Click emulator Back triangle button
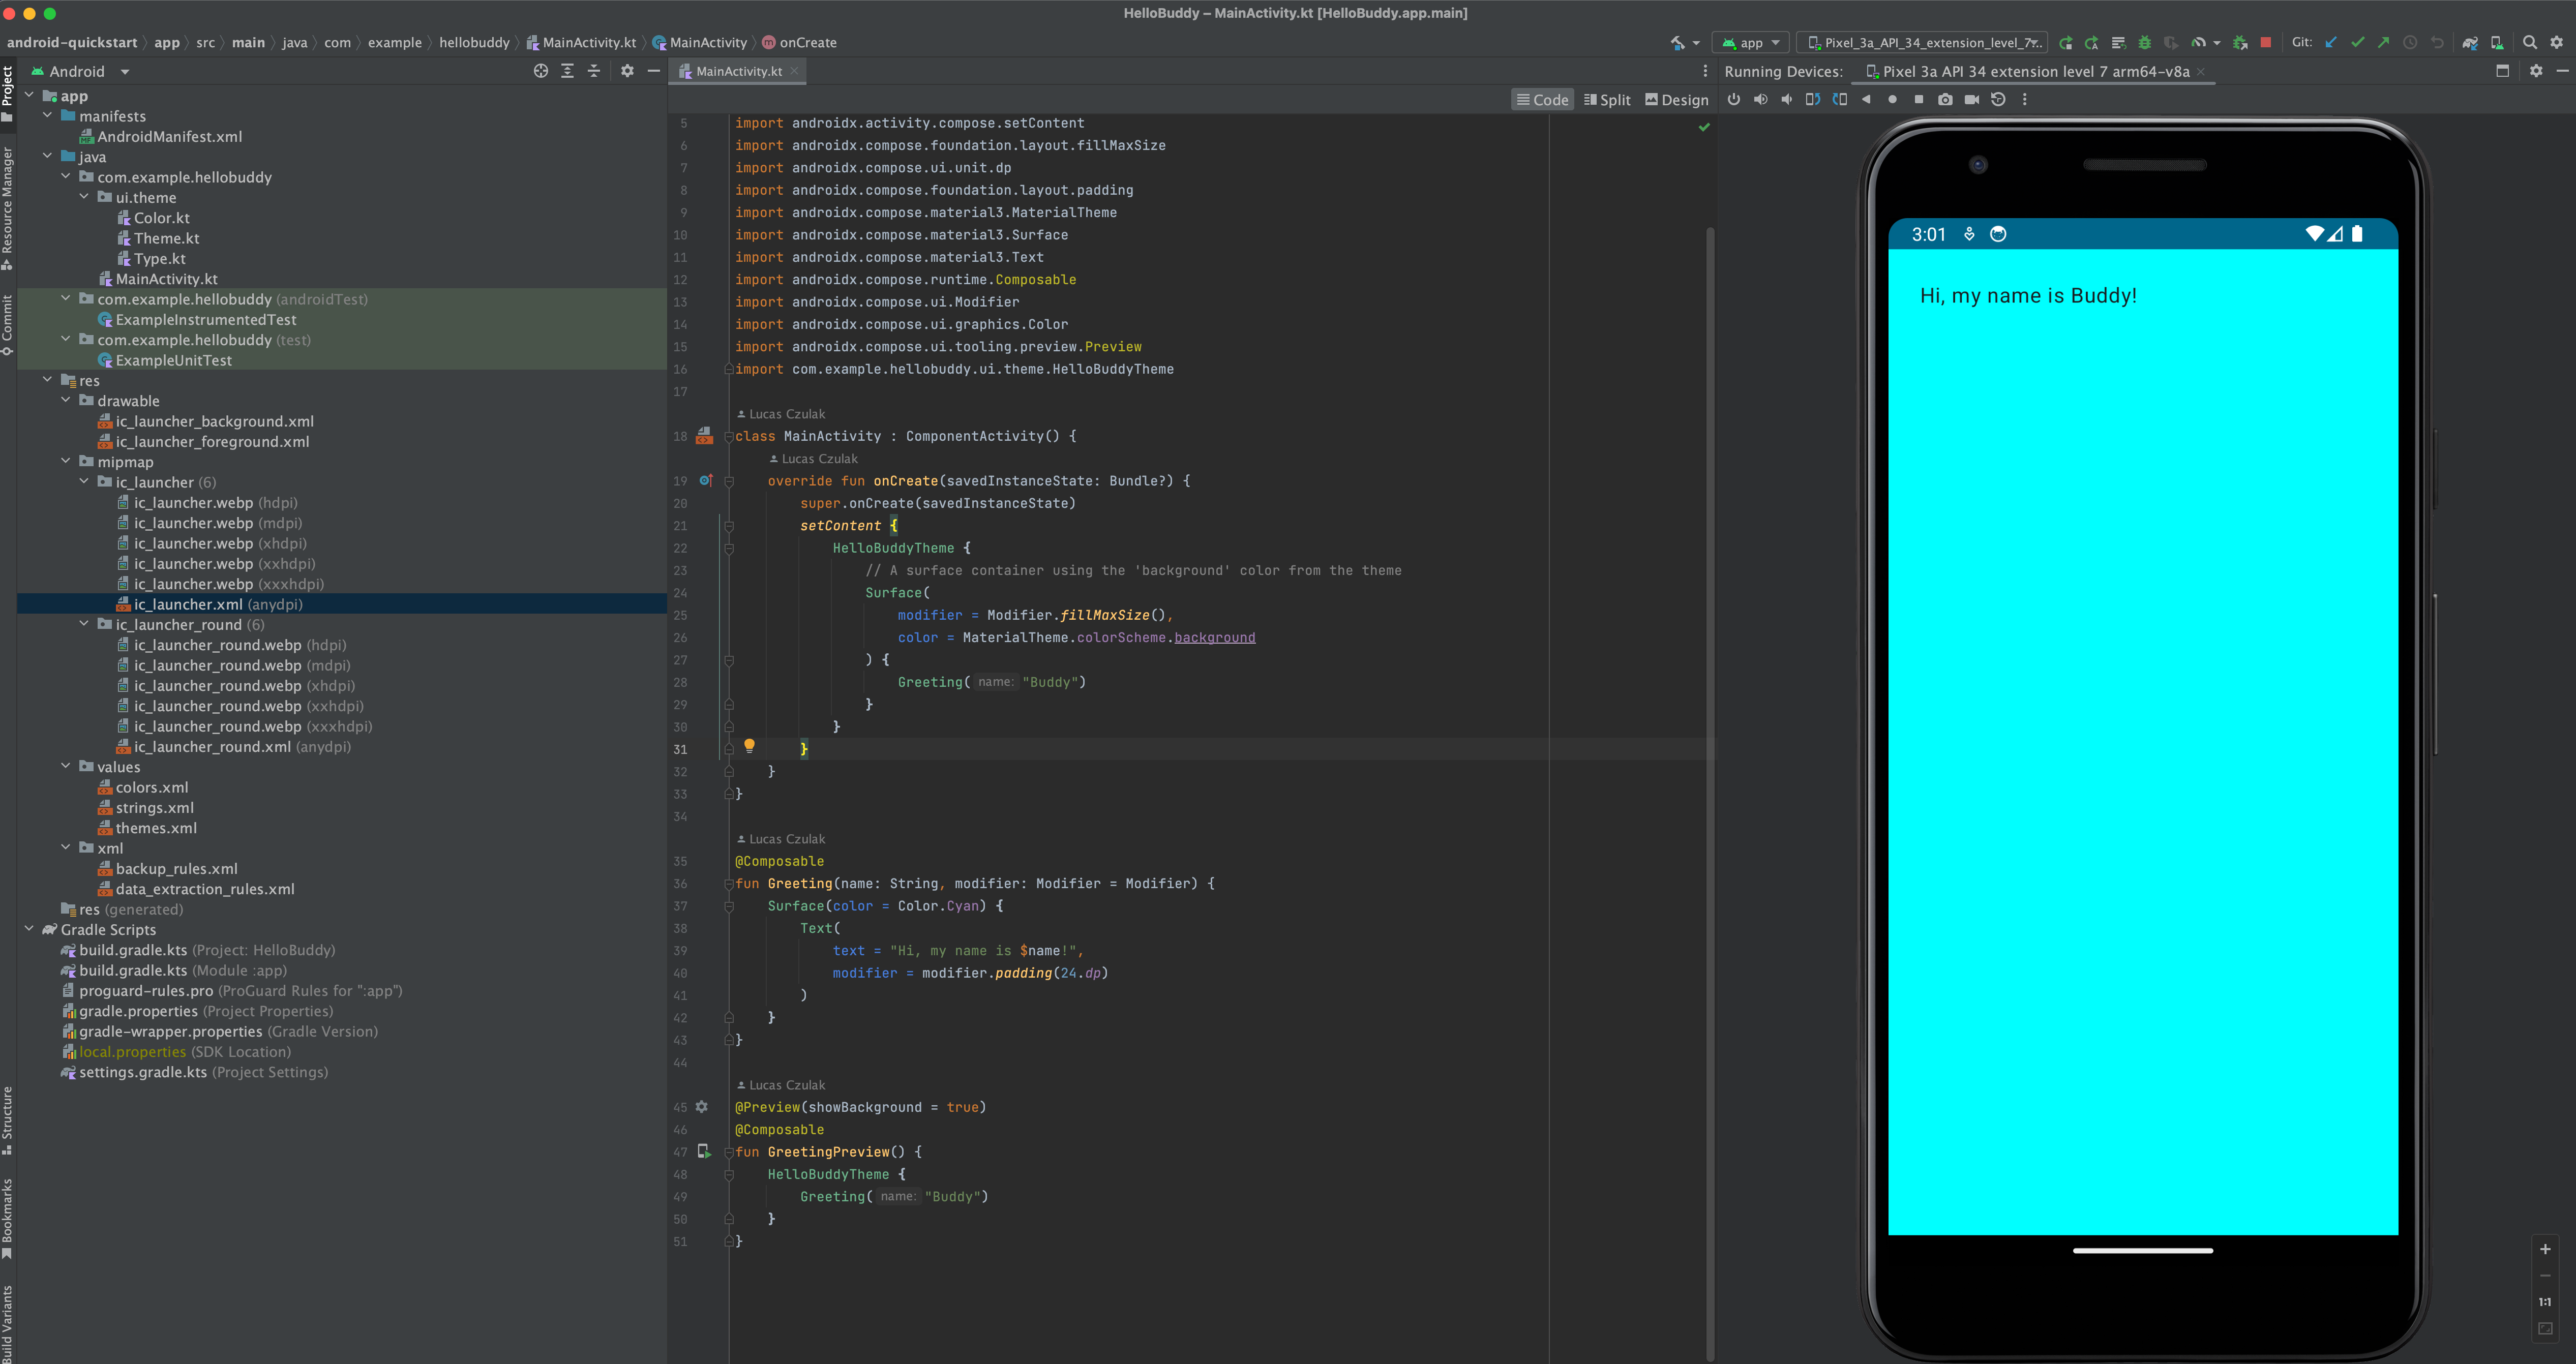 tap(1866, 99)
